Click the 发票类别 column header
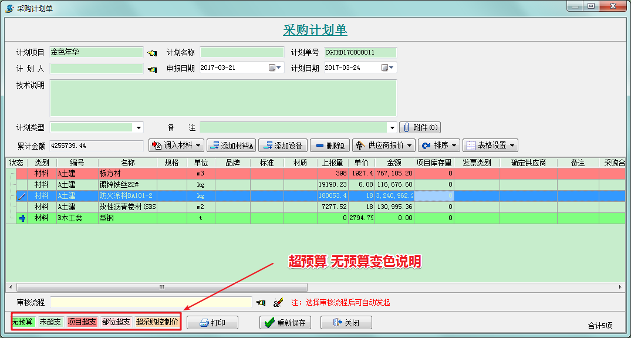This screenshot has width=631, height=338. point(477,163)
